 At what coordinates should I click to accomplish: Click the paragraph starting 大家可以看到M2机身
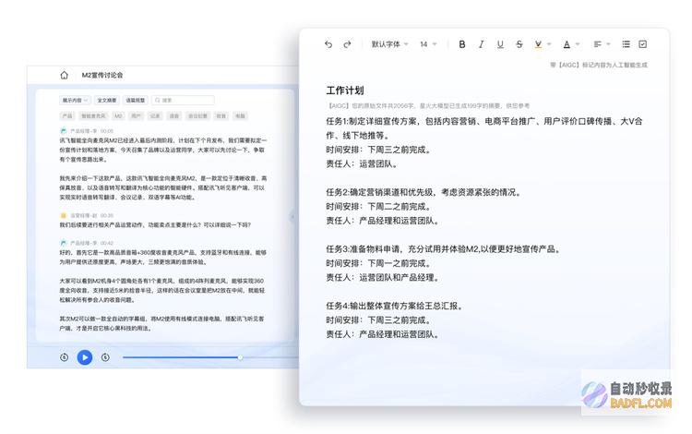pos(162,290)
